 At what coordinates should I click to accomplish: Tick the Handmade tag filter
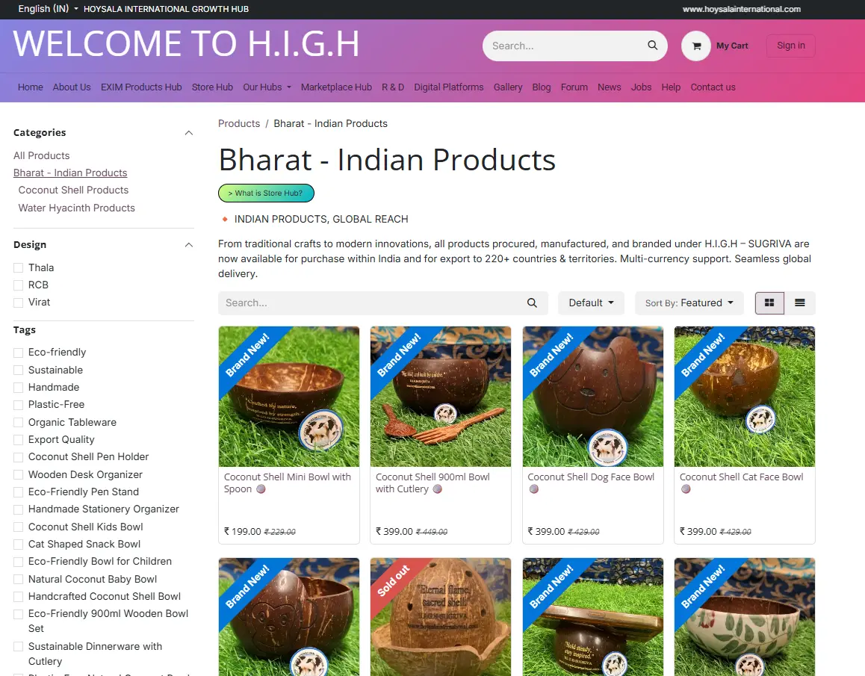pyautogui.click(x=18, y=388)
